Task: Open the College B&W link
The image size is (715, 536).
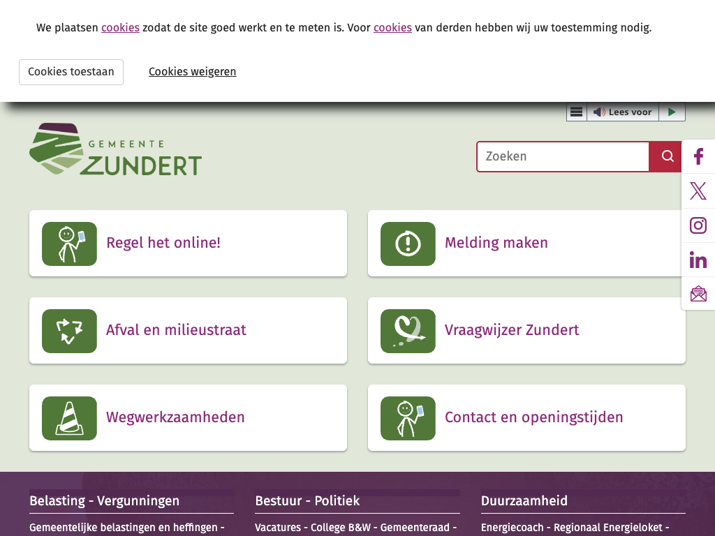Action: pos(341,528)
